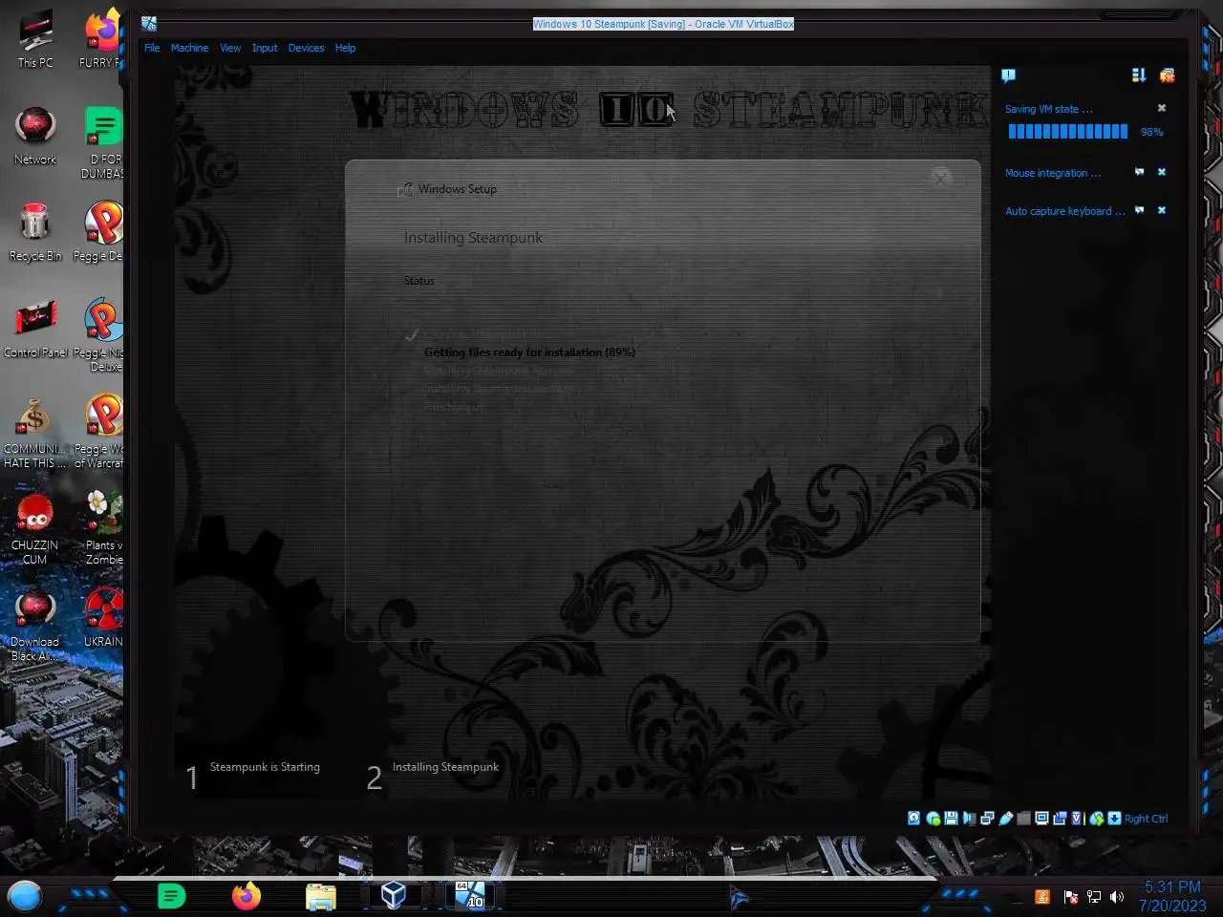Select the This PC desktop icon
This screenshot has height=917, width=1223.
[x=35, y=40]
